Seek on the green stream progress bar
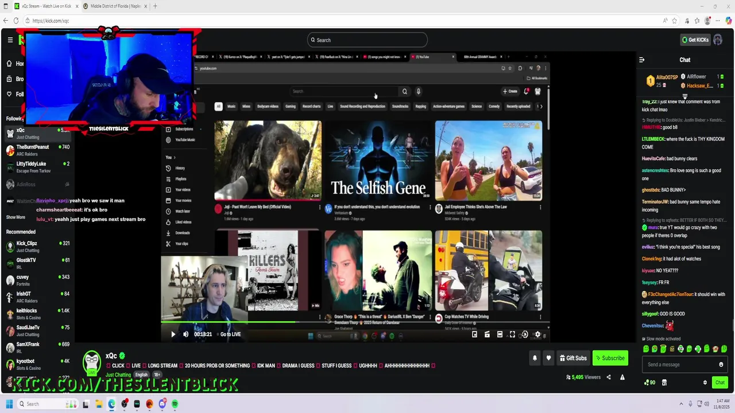This screenshot has width=735, height=413. point(355,322)
